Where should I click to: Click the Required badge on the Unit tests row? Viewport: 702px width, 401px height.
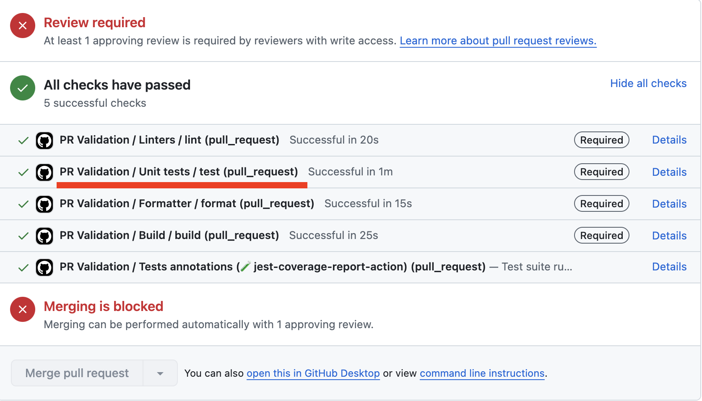[601, 172]
